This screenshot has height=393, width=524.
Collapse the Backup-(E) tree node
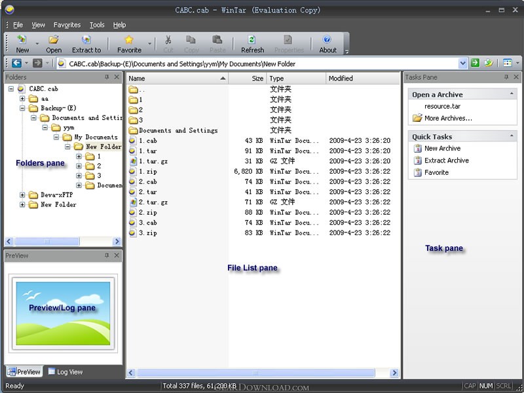[x=22, y=108]
